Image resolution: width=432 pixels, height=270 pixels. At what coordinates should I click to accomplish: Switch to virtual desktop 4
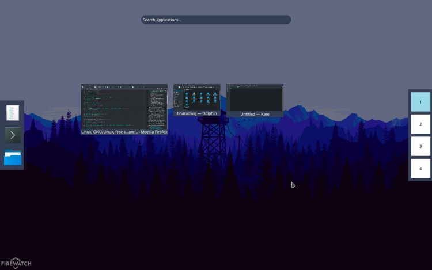(420, 169)
